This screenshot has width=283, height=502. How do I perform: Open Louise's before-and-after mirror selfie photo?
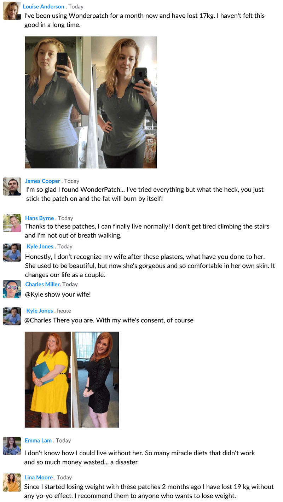click(x=91, y=102)
